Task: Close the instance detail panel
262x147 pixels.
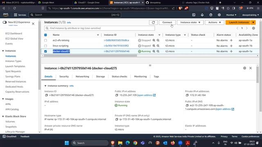Action: (x=251, y=68)
